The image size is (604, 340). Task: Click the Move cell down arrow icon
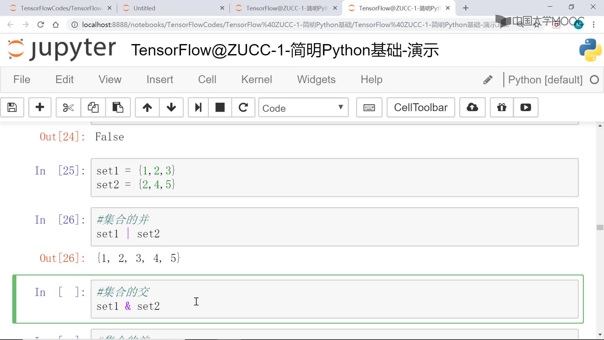click(x=171, y=108)
